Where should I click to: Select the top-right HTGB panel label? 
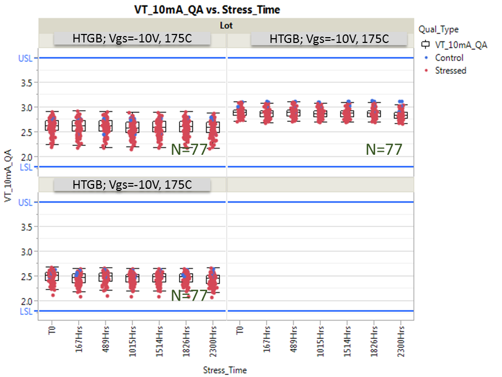pos(329,39)
